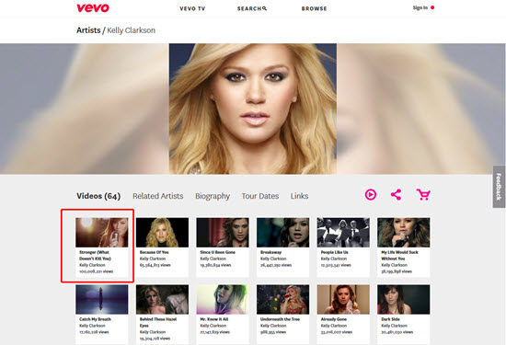
Task: Click the Artists breadcrumb link
Action: (x=88, y=30)
